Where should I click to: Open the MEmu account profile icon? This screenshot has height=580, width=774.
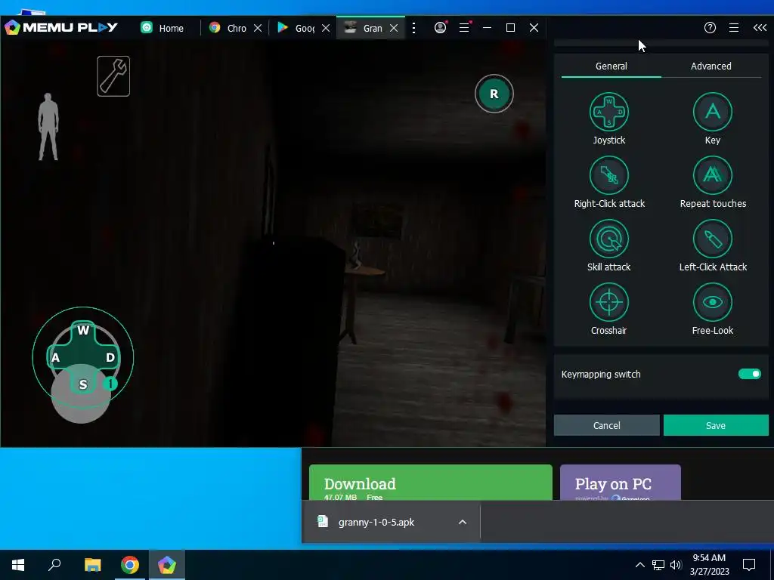[440, 28]
